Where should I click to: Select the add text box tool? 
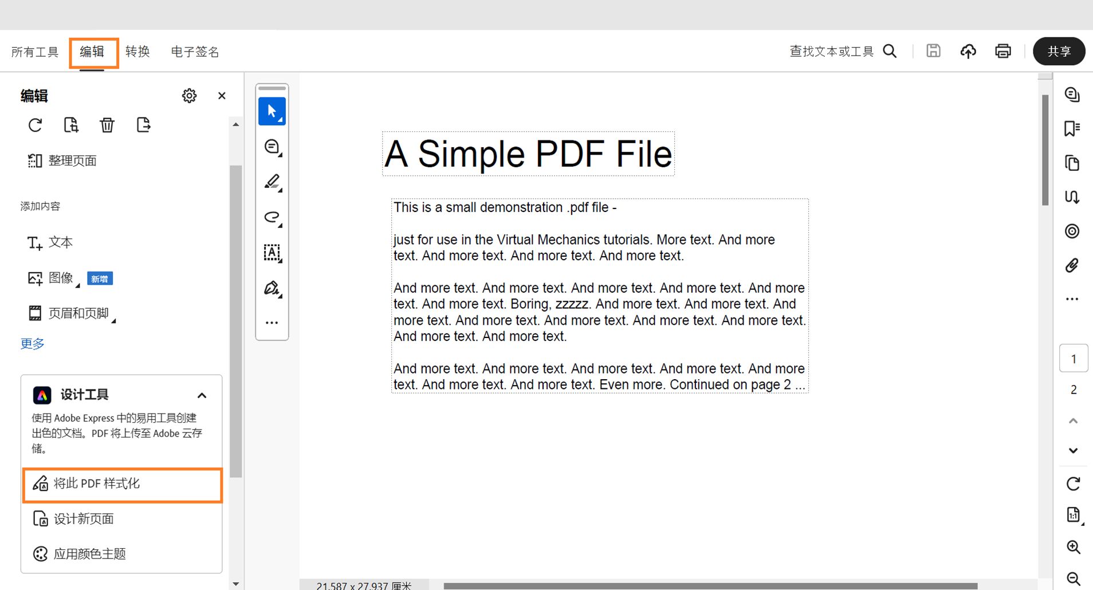(272, 253)
